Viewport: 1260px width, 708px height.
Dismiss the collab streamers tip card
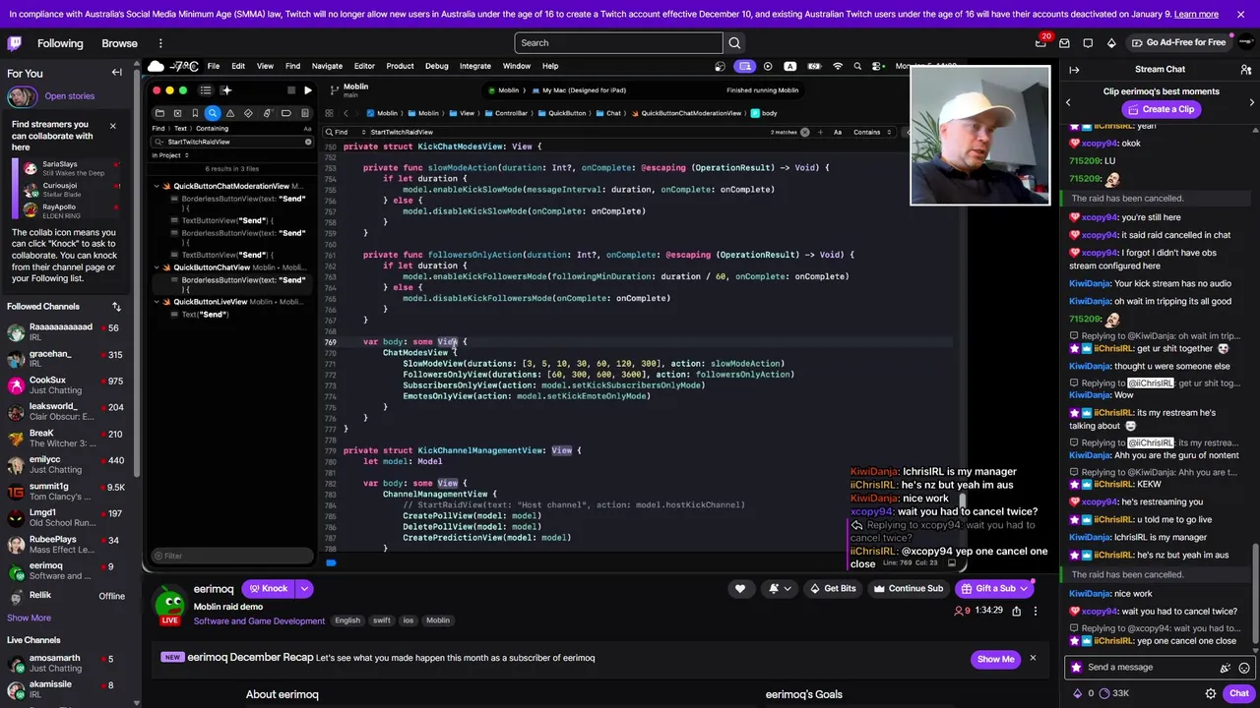coord(112,126)
